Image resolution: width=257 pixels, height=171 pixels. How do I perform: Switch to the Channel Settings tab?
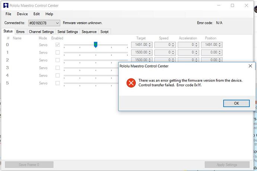41,32
